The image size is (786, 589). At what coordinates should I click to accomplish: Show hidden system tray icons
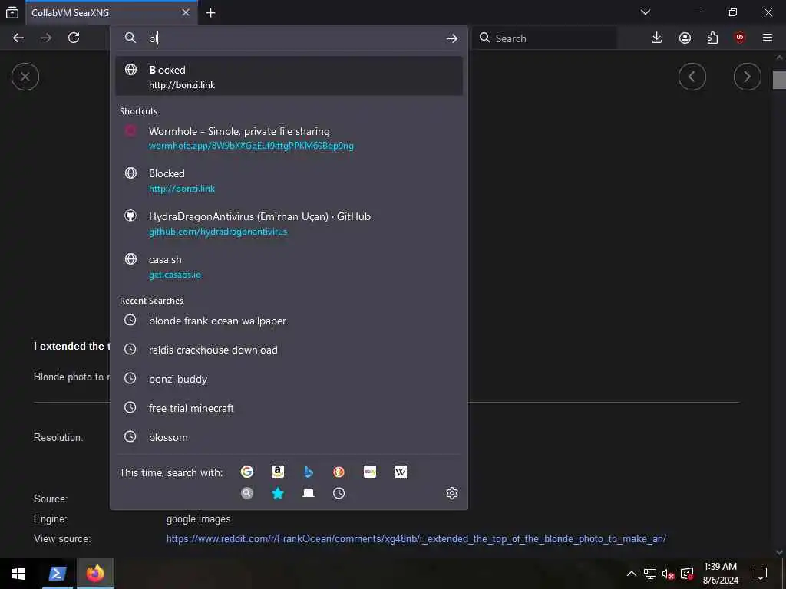pyautogui.click(x=632, y=574)
